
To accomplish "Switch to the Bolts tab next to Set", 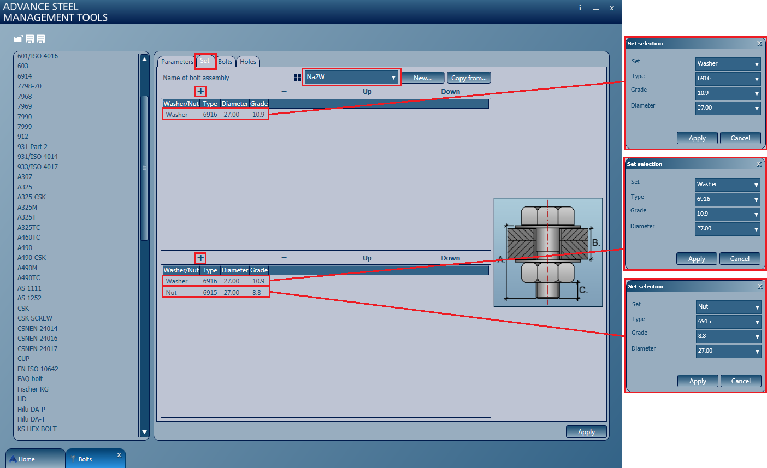I will 225,62.
